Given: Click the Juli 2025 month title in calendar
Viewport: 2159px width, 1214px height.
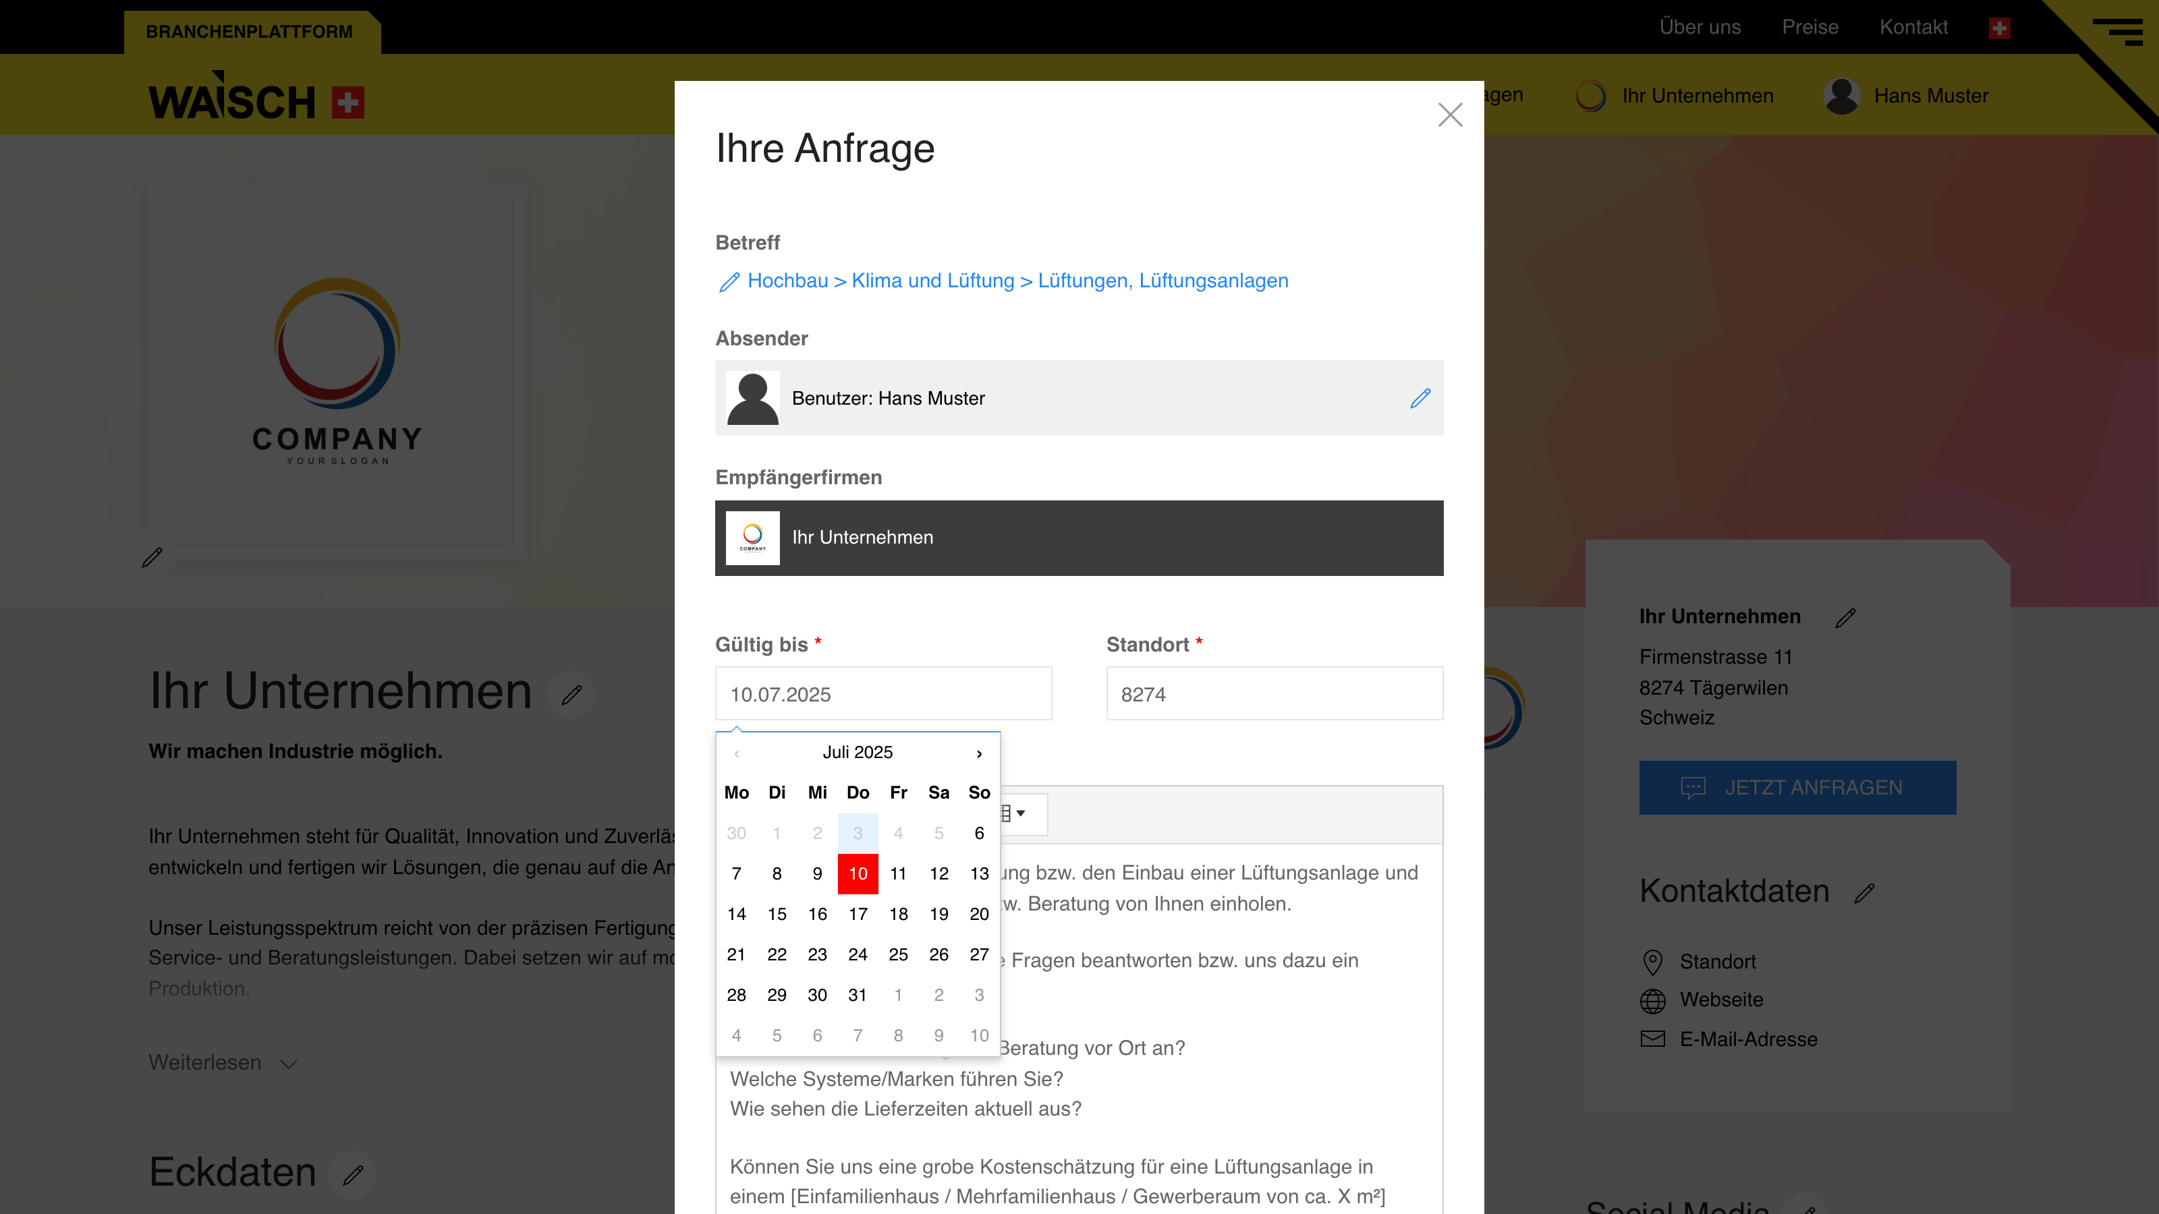Looking at the screenshot, I should point(858,753).
